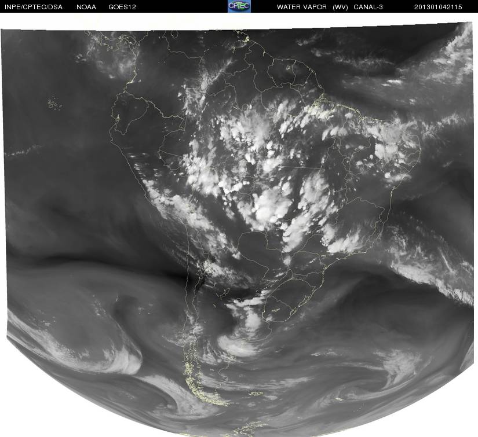The image size is (478, 437).
Task: Click the NOAA label in header
Action: 86,7
